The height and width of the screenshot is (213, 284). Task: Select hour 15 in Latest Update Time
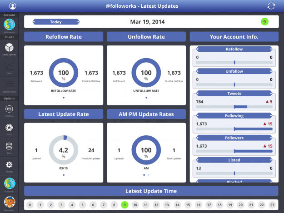point(187,205)
